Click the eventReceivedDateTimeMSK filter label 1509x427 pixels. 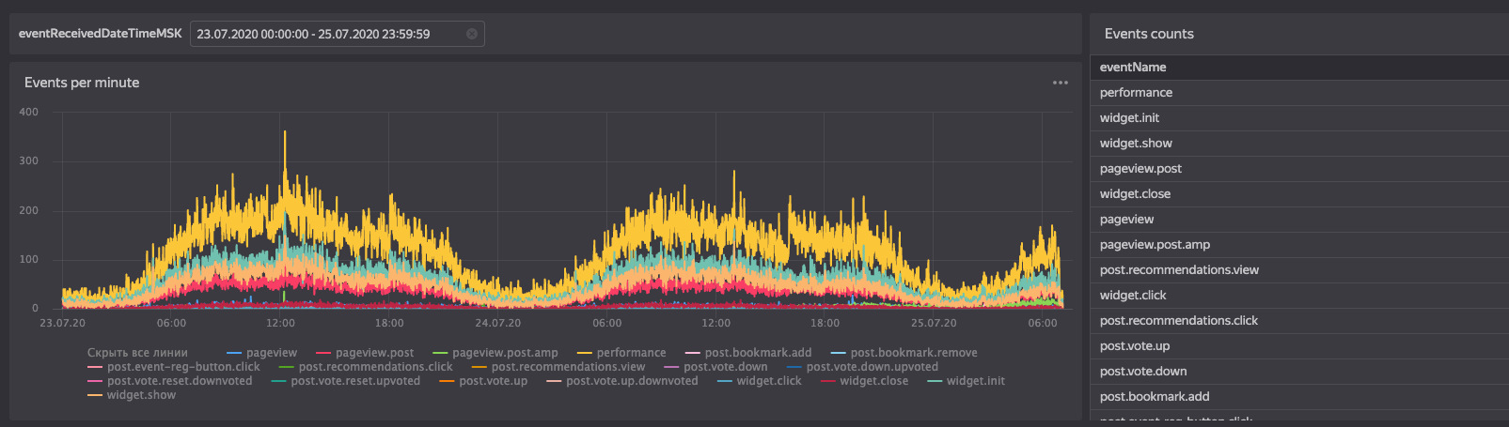click(101, 34)
